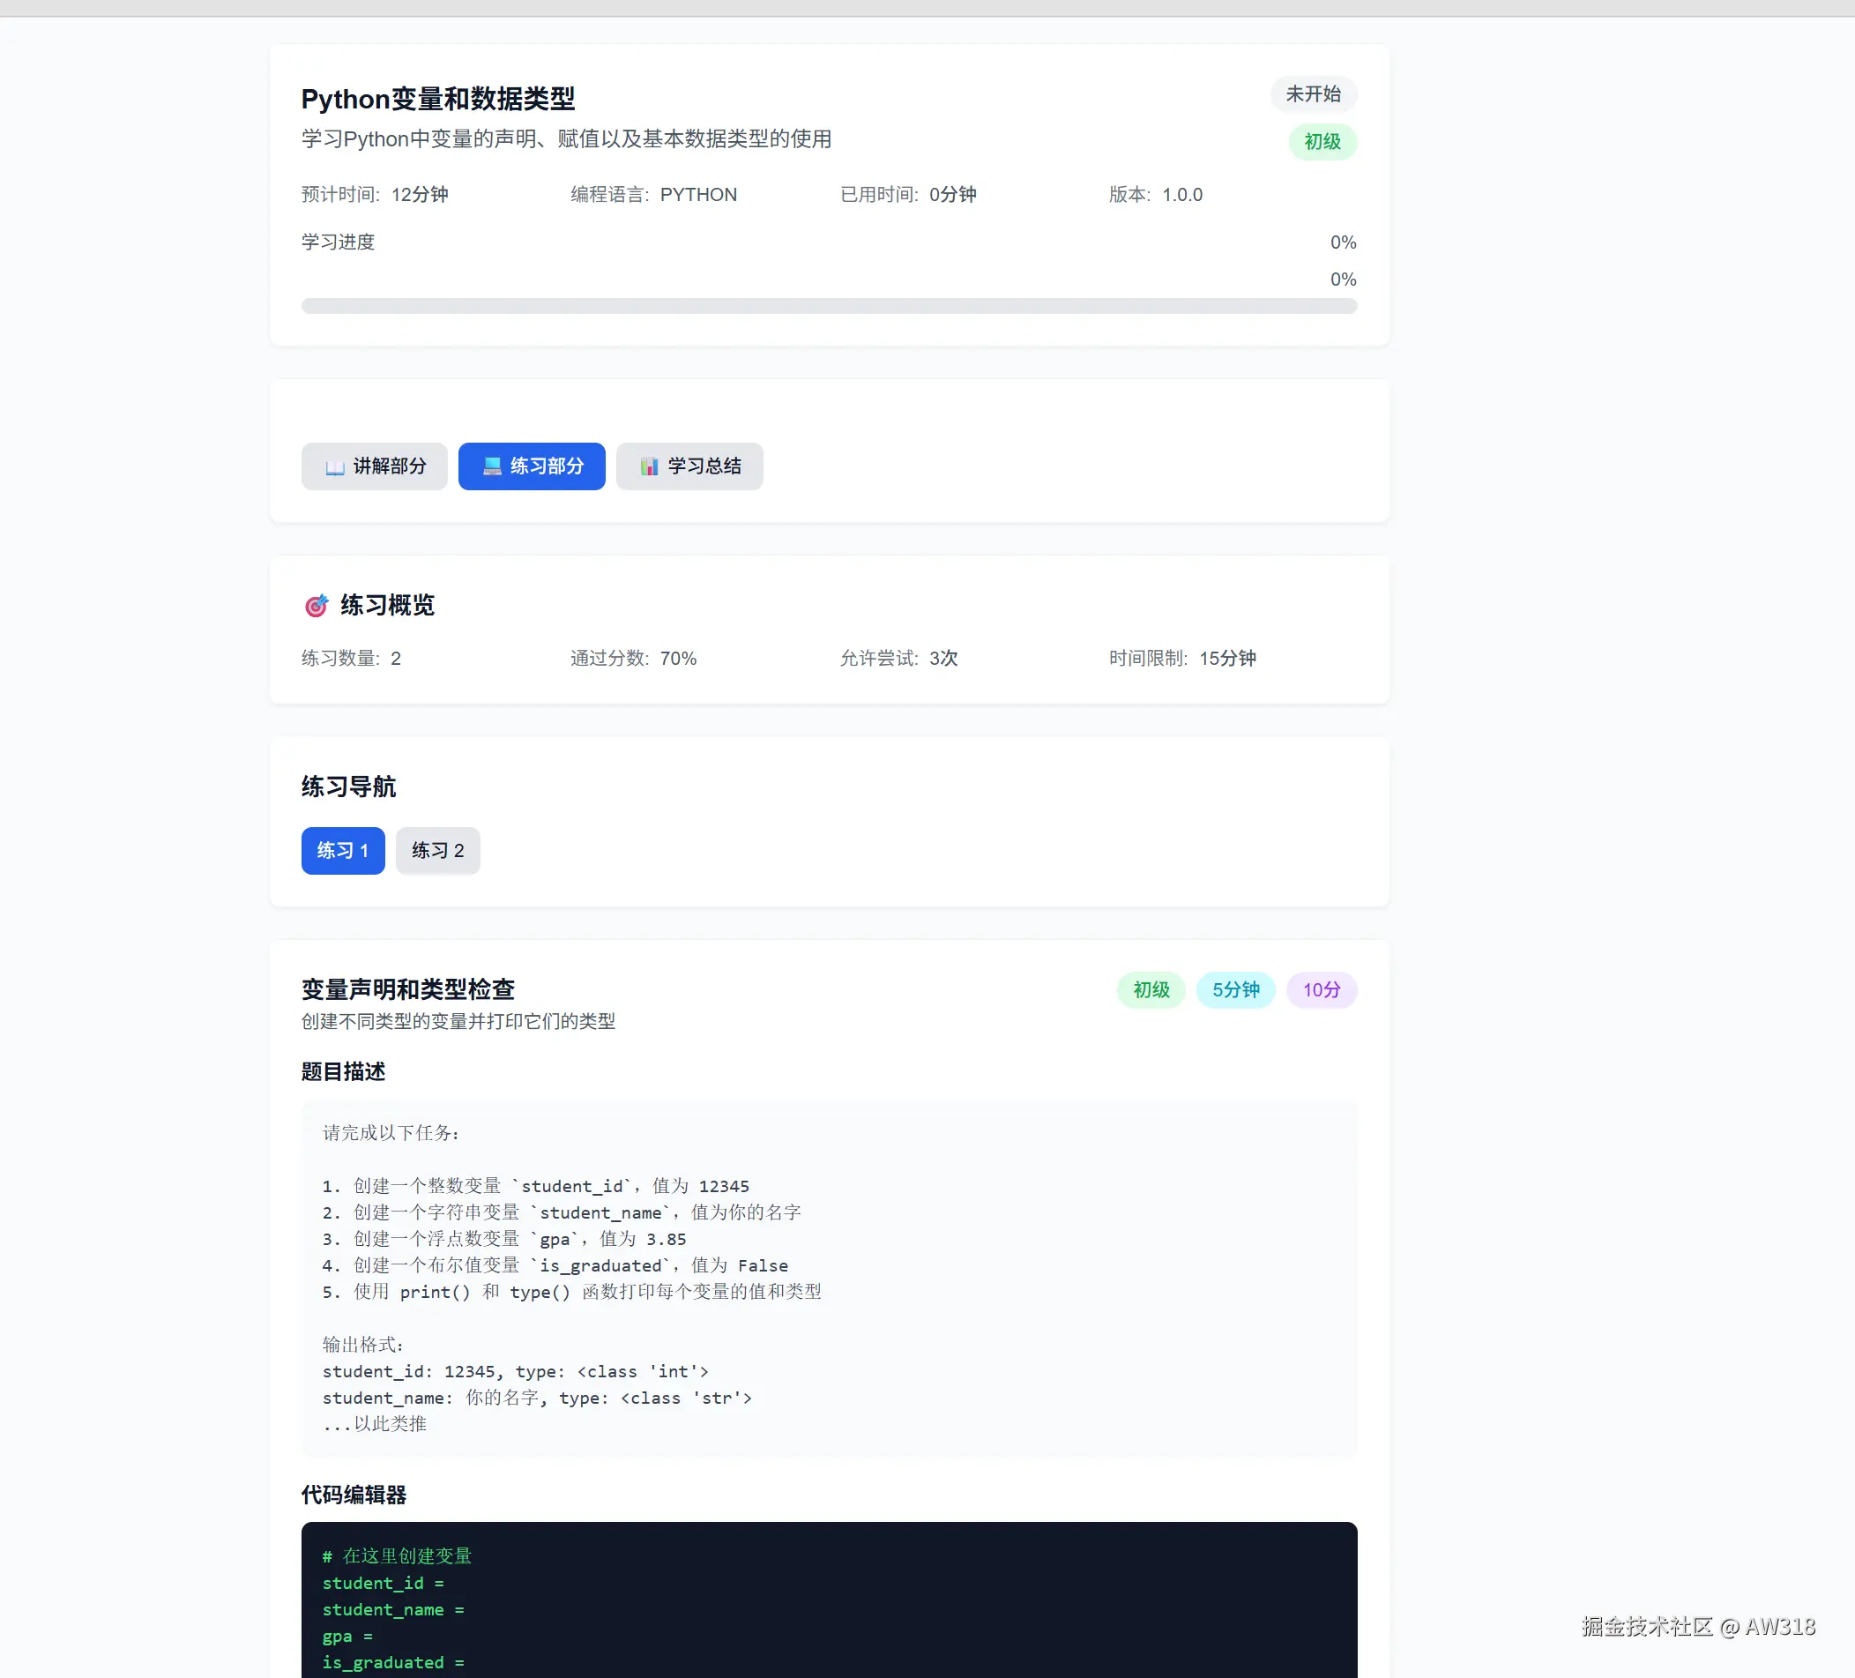Open the 讲解部分 tab
The width and height of the screenshot is (1855, 1678).
(x=375, y=466)
